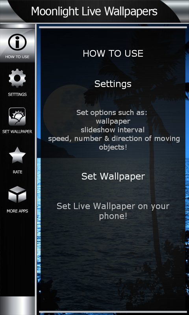Click 'Set Live Wallpaper on your phone!' text
The width and height of the screenshot is (189, 315).
[113, 211]
